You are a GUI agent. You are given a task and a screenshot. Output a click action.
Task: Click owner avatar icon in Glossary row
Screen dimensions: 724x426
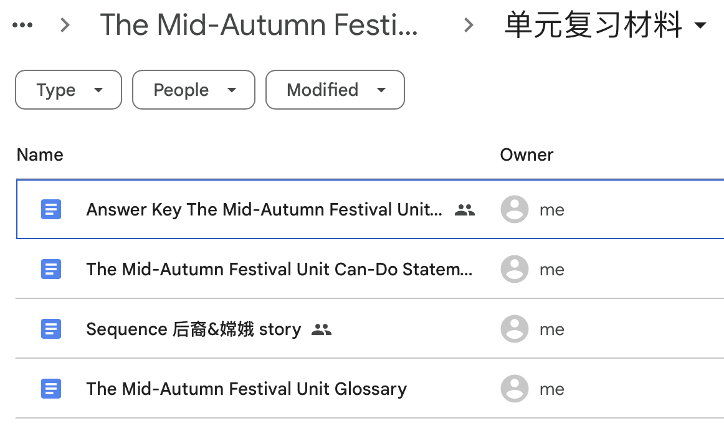(515, 389)
